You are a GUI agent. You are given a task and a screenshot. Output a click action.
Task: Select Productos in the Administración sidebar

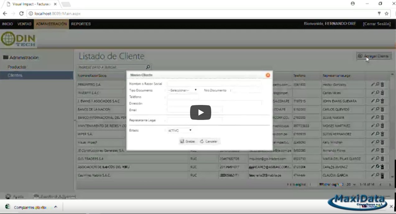(17, 67)
